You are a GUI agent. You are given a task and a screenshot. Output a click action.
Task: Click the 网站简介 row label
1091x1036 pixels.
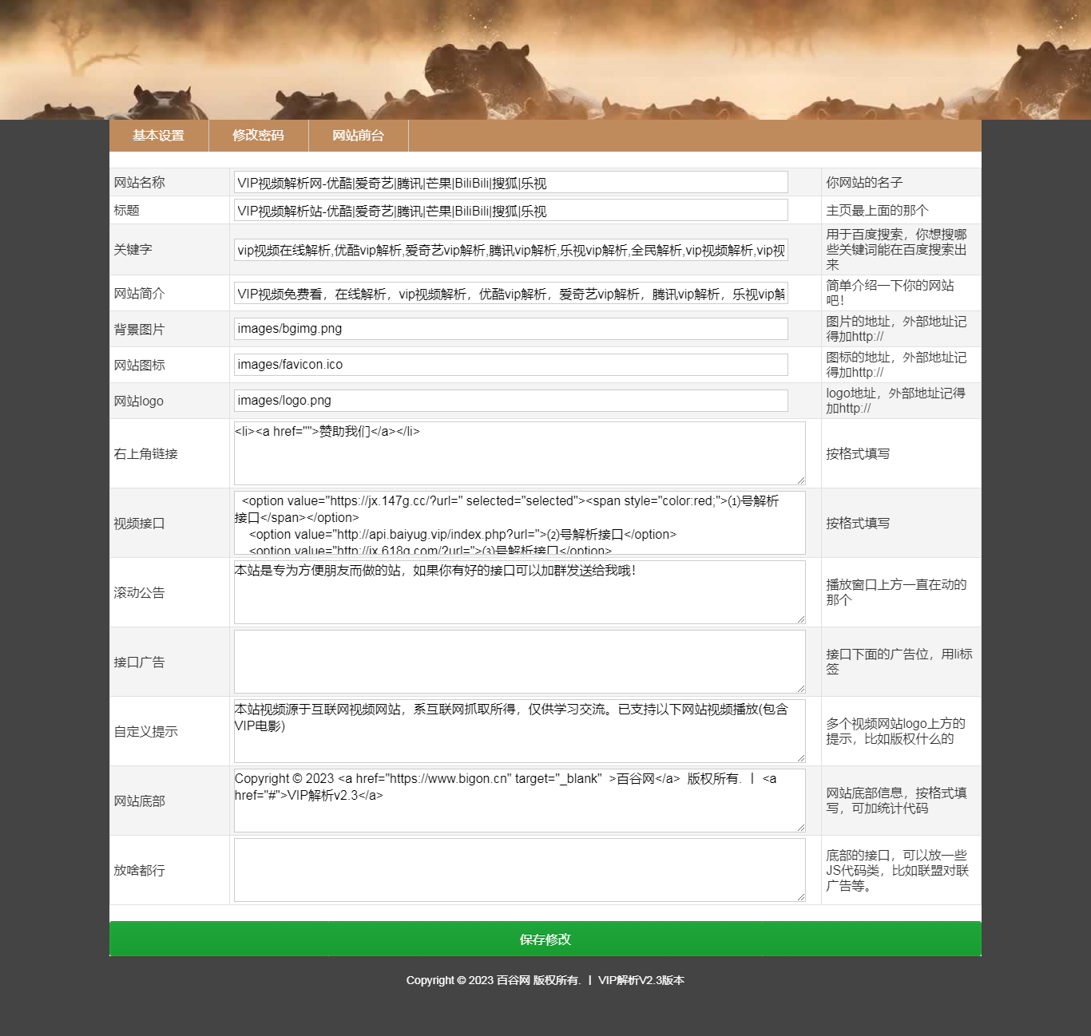(139, 294)
